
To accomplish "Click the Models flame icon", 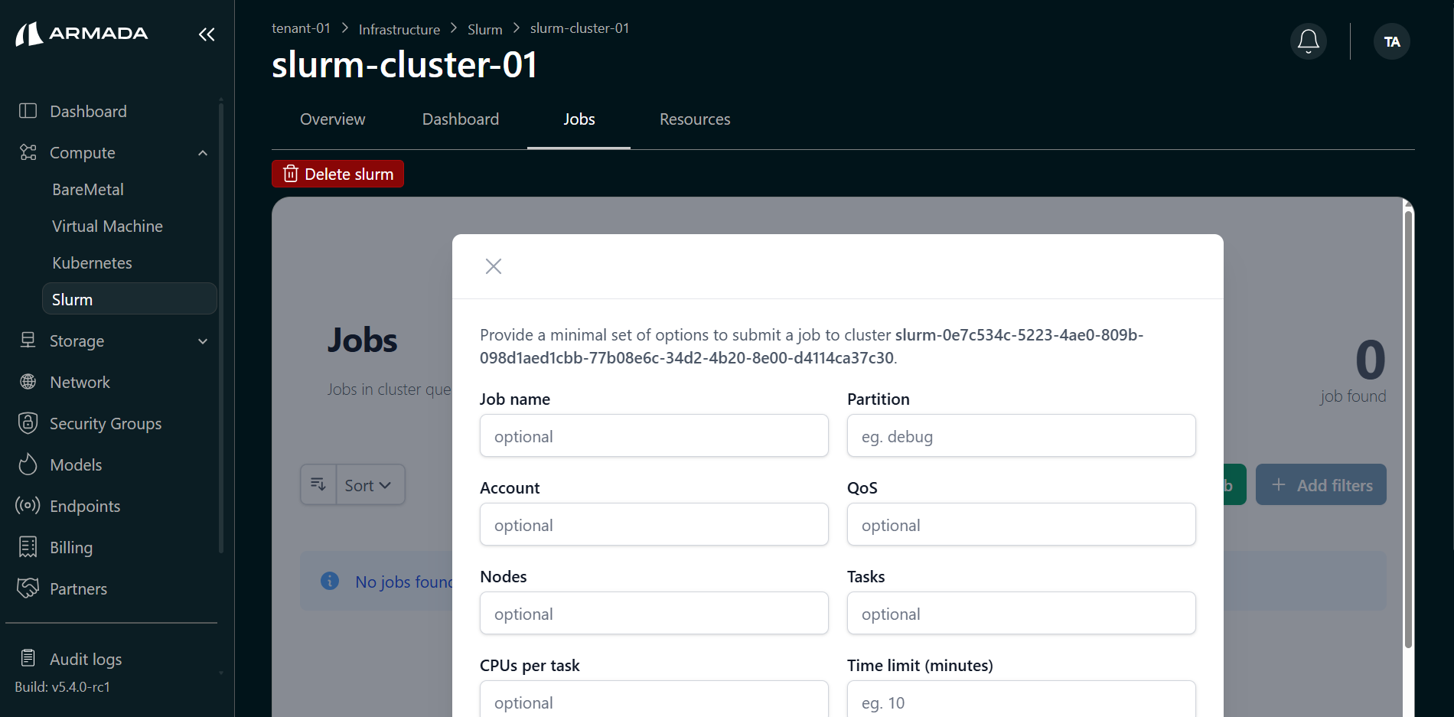I will [28, 464].
